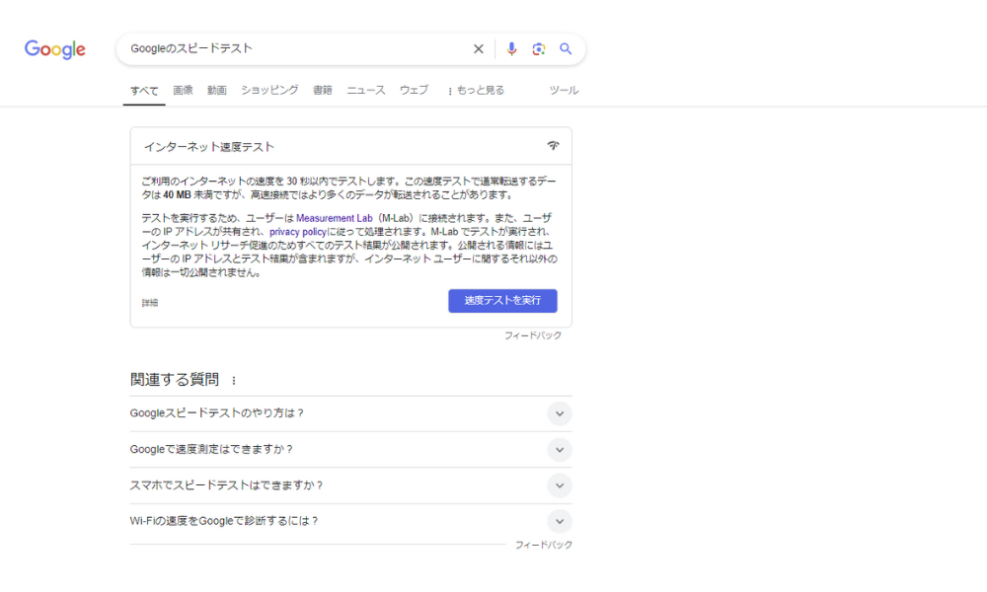Open the ウェブ tab
The height and width of the screenshot is (592, 987).
(415, 91)
